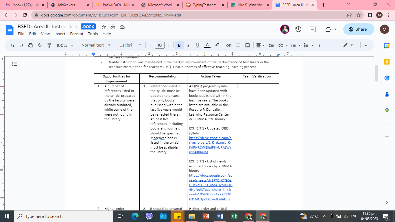Redo the last undone action
This screenshot has width=395, height=222.
coord(21,45)
